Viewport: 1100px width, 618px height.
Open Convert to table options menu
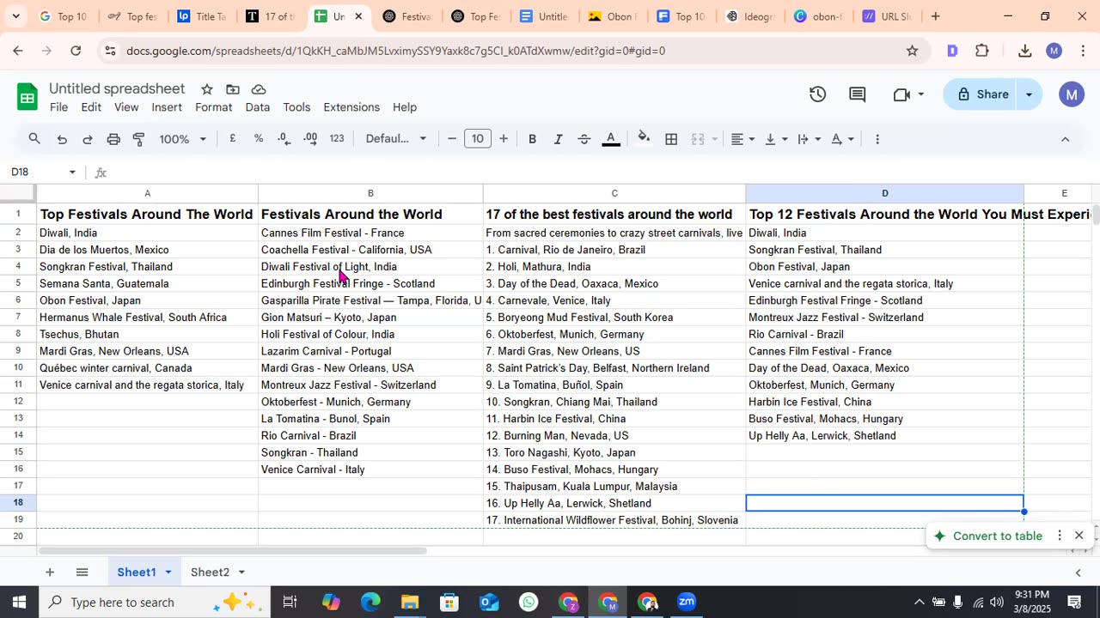[x=1060, y=536]
